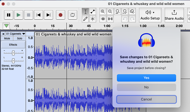Click the top channel vertical amplitude scale
190x112 pixels.
30,57
